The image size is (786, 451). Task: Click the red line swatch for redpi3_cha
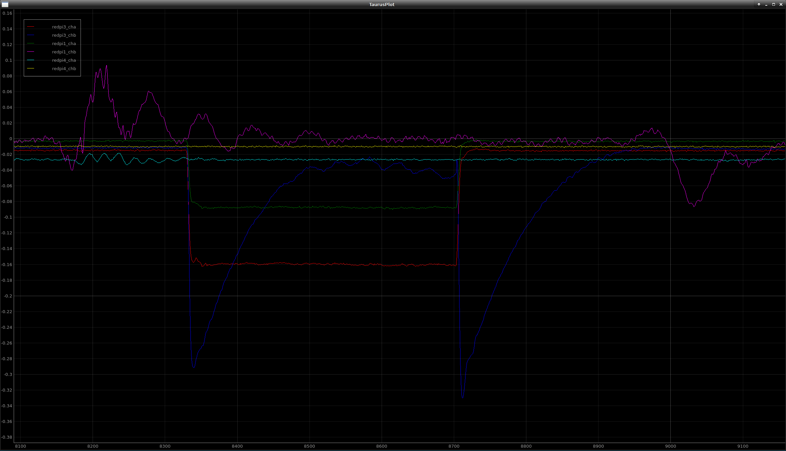[x=31, y=27]
